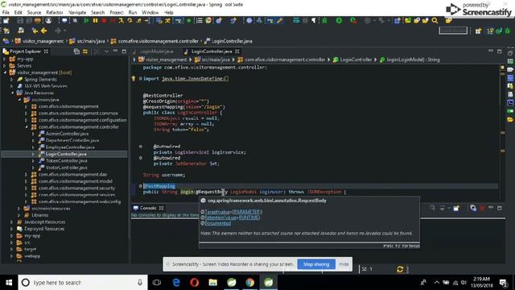The height and width of the screenshot is (290, 515).
Task: Click Hide in Screencastify sharing bar
Action: coord(344,264)
